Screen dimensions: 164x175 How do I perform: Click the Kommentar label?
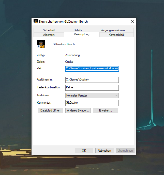[44, 103]
